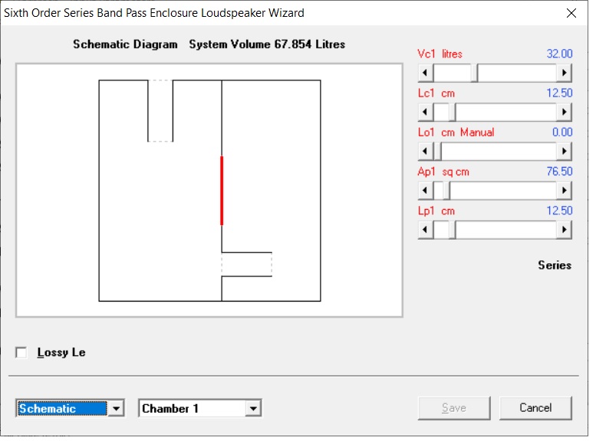
Task: Enable the Lossy Le checkbox
Action: 21,353
